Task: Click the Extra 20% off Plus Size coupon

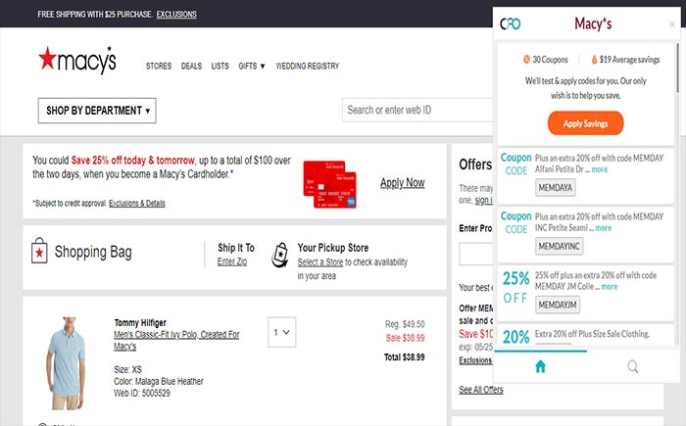Action: coord(585,336)
